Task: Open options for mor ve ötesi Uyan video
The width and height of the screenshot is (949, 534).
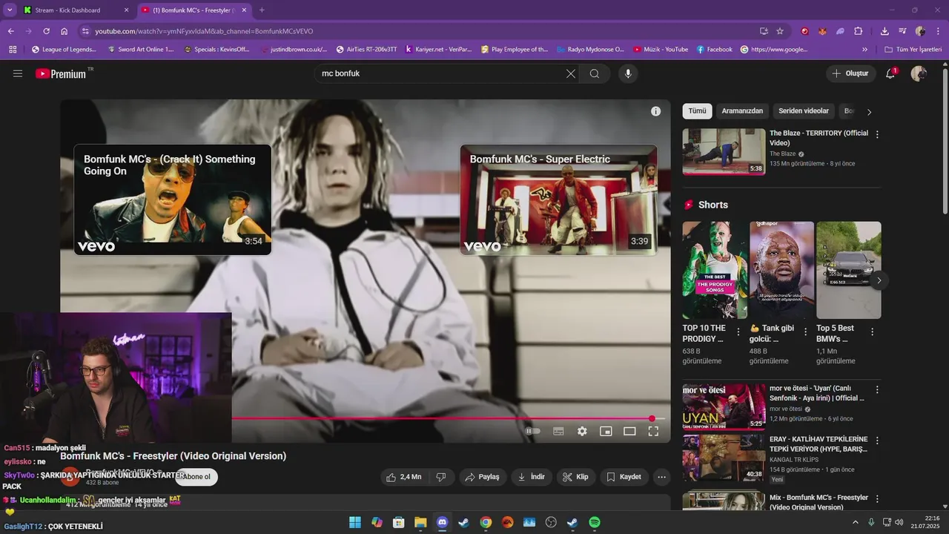Action: coord(877,389)
